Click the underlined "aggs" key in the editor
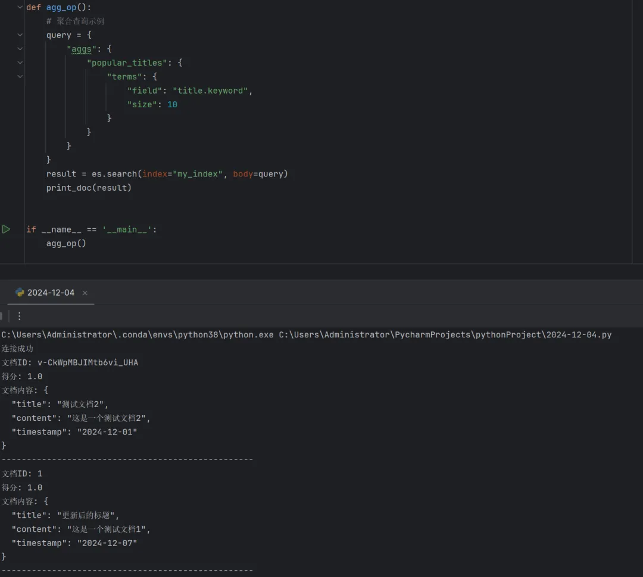Image resolution: width=643 pixels, height=577 pixels. click(82, 49)
